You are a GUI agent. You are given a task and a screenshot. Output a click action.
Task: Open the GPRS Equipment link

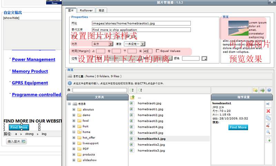[x=30, y=83]
